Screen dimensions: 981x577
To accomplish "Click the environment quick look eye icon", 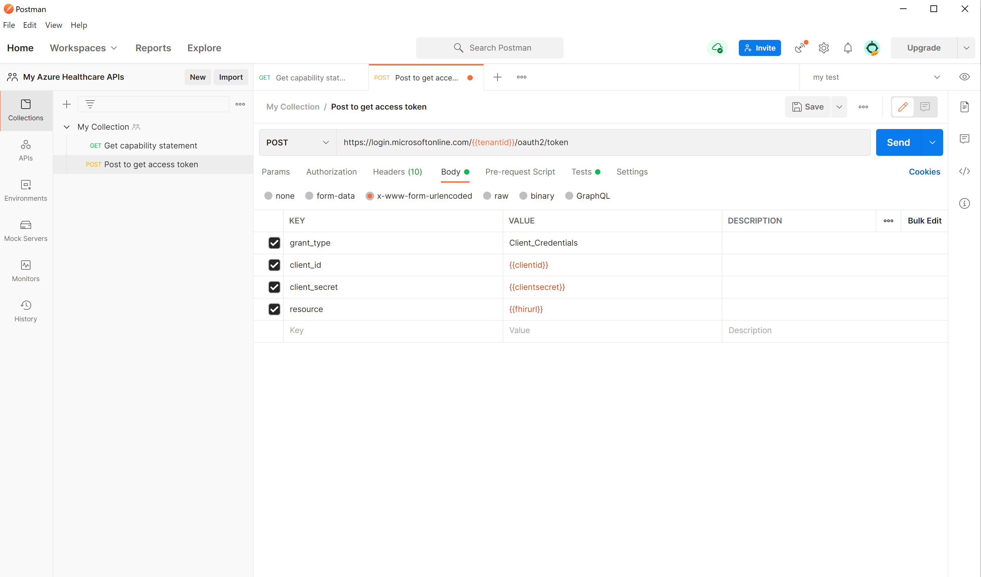I will click(x=964, y=77).
